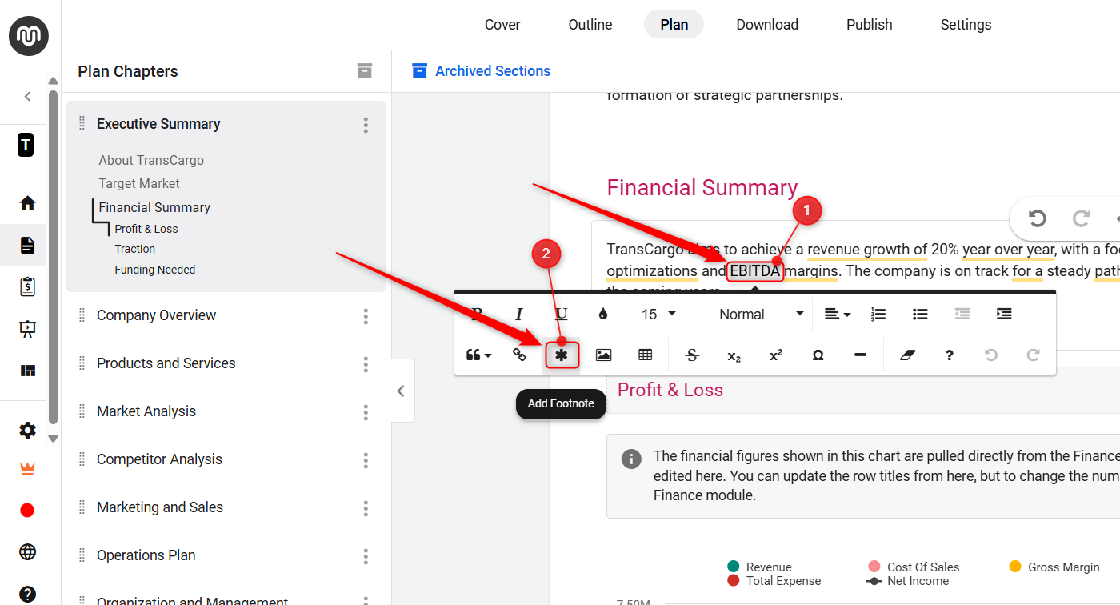The height and width of the screenshot is (605, 1120).
Task: Go to About TransCargo section
Action: click(151, 160)
